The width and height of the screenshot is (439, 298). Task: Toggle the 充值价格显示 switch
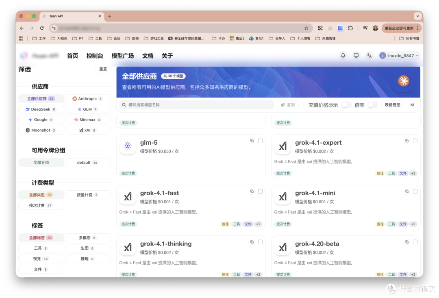tap(346, 105)
